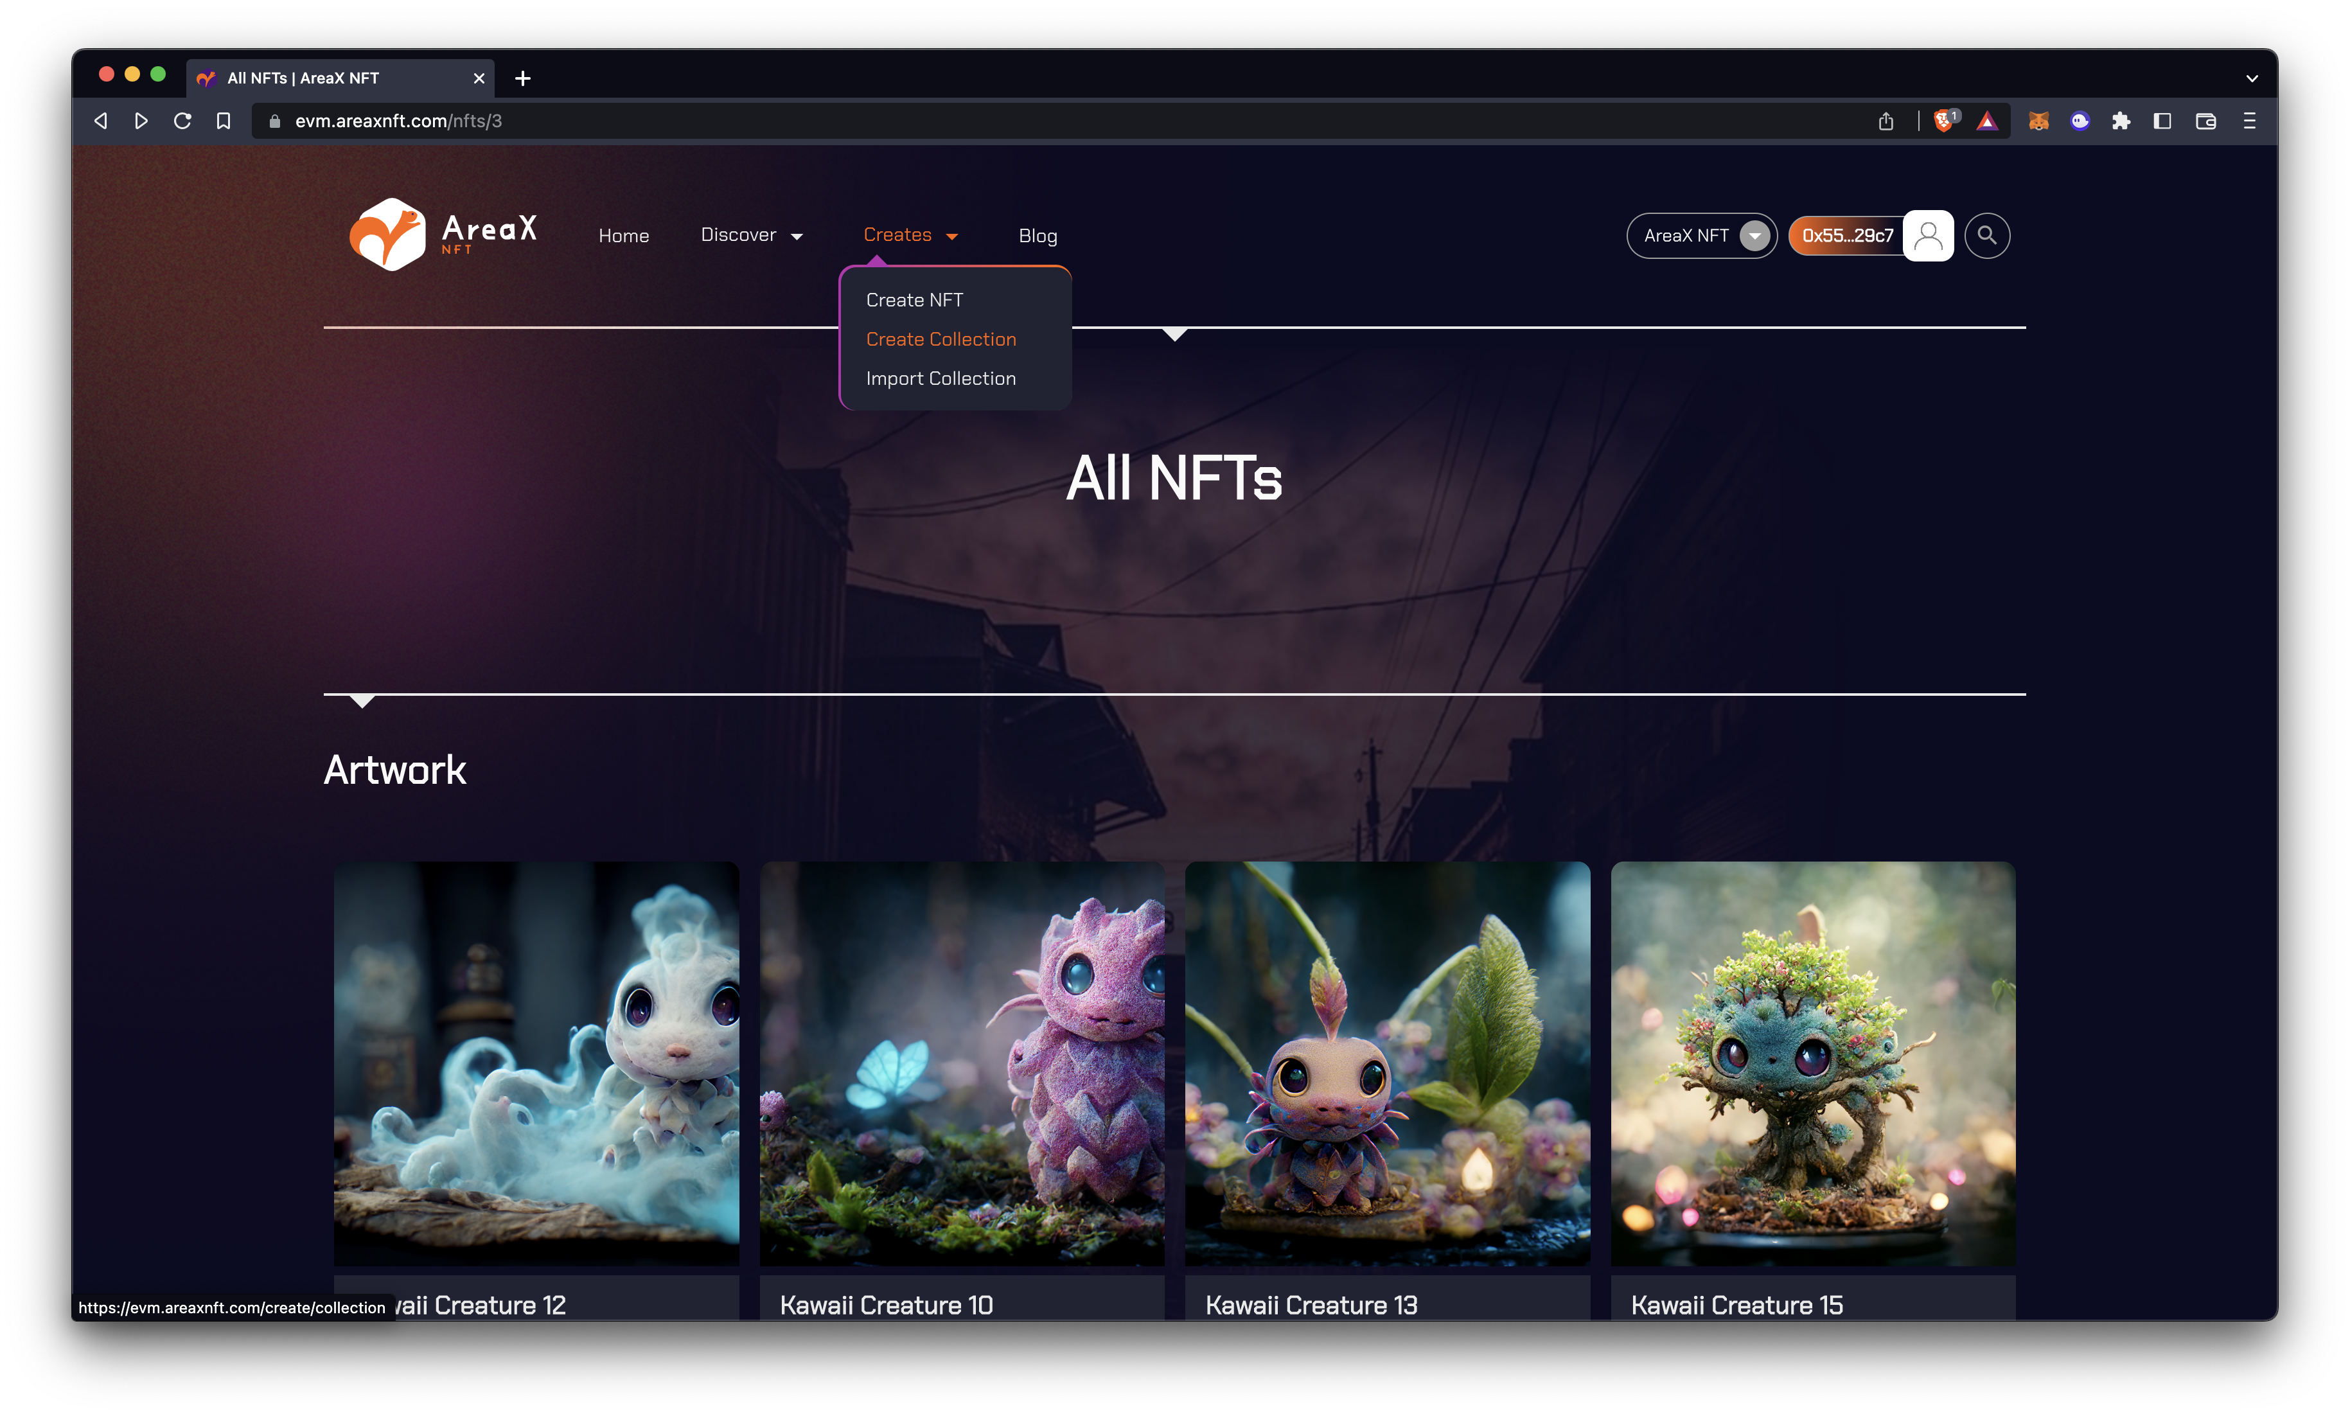Open the Kawaii Creature 15 thumbnail
2350x1416 pixels.
click(1812, 1063)
